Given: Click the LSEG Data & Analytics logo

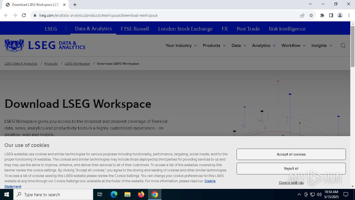Looking at the screenshot, I should [45, 45].
